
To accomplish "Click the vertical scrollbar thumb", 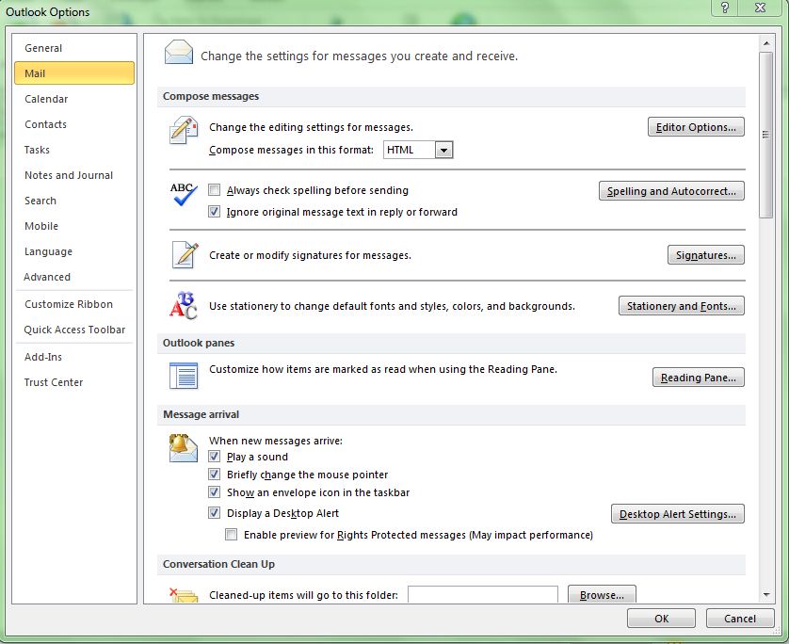I will pyautogui.click(x=766, y=135).
